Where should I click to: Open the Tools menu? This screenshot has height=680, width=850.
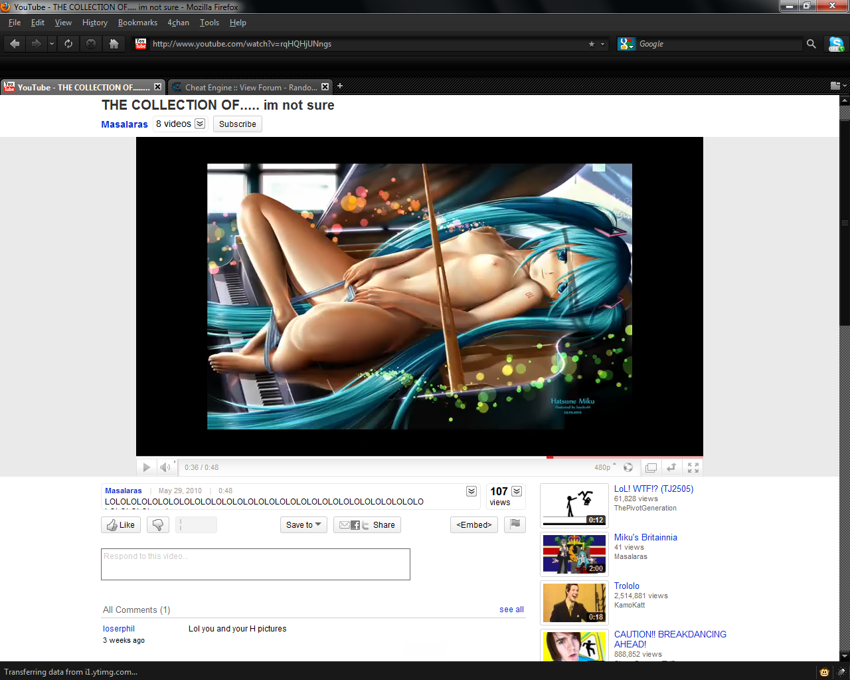(x=209, y=23)
